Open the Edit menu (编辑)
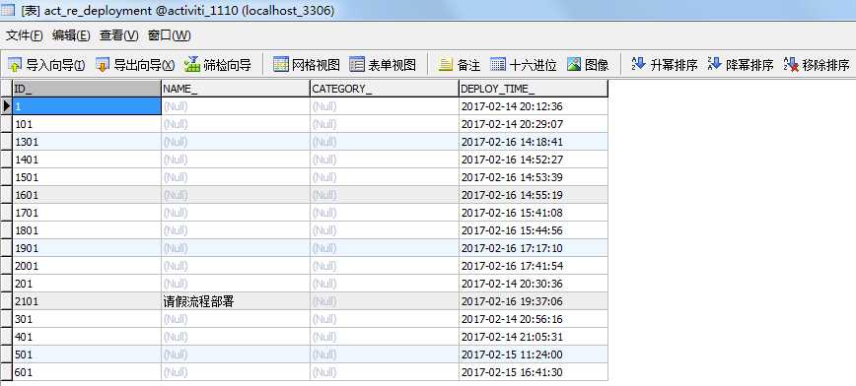Viewport: 856px width, 386px height. coord(71,36)
